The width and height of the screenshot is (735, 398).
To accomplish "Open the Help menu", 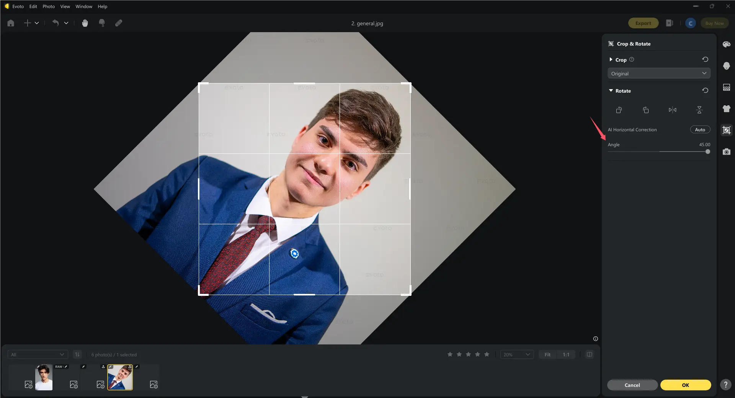I will click(102, 7).
